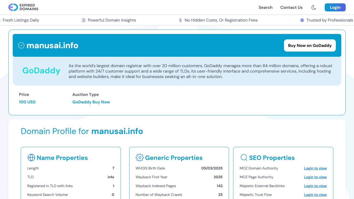Click the Number of Wayback Crawls label
This screenshot has width=354, height=199.
click(x=159, y=195)
